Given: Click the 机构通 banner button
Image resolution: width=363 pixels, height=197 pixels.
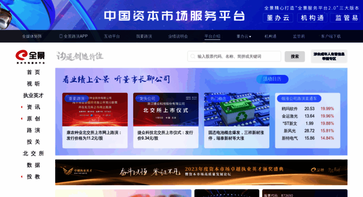Looking at the screenshot, I should click(312, 18).
